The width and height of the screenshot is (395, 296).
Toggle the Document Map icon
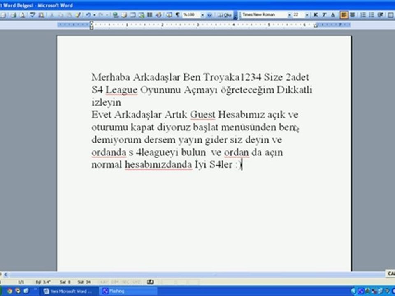point(169,15)
